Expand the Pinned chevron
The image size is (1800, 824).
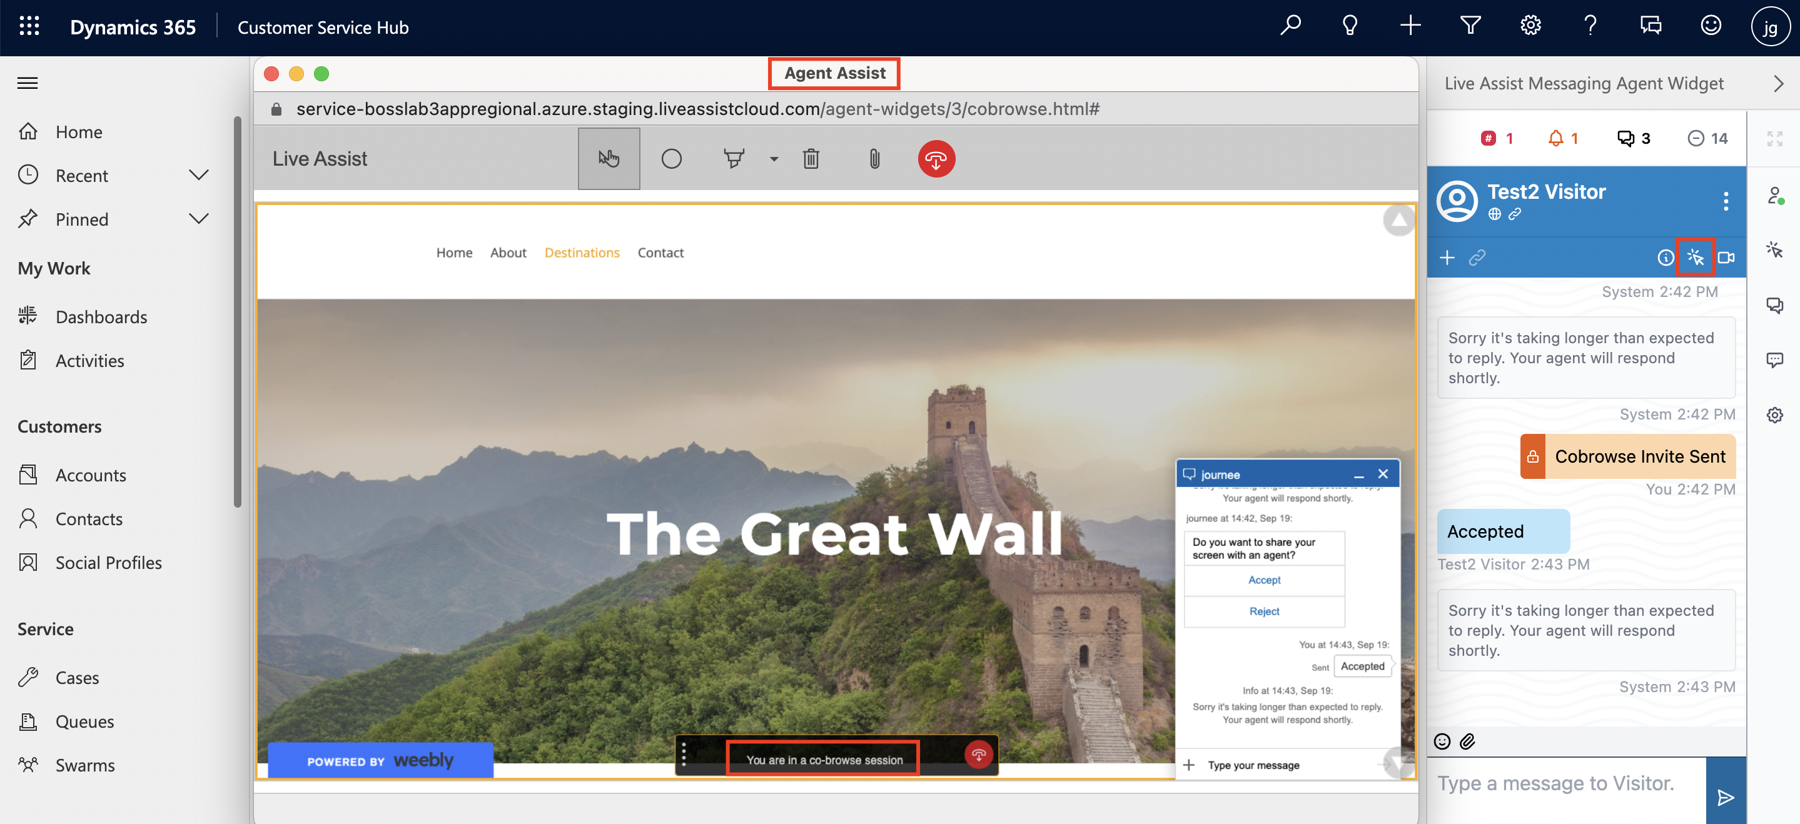[x=198, y=219]
